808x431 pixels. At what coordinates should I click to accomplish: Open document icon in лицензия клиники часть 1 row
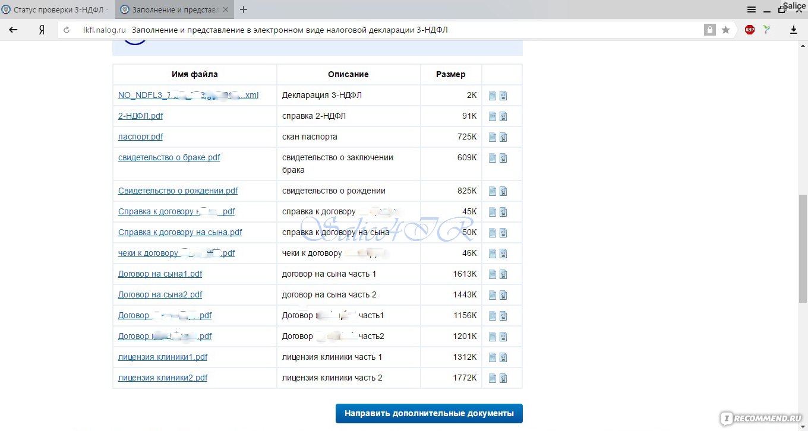(x=493, y=357)
